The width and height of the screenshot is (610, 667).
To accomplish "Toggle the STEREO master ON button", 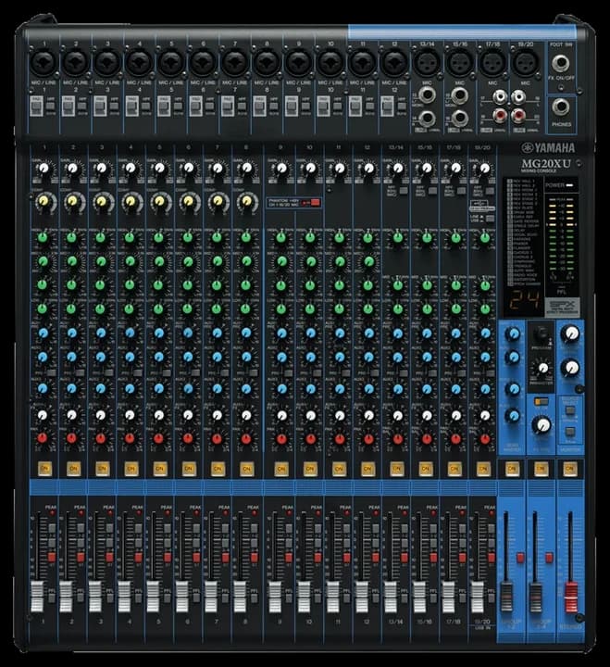I will pyautogui.click(x=569, y=469).
